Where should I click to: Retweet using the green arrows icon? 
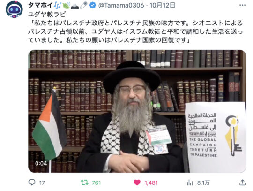84,183
